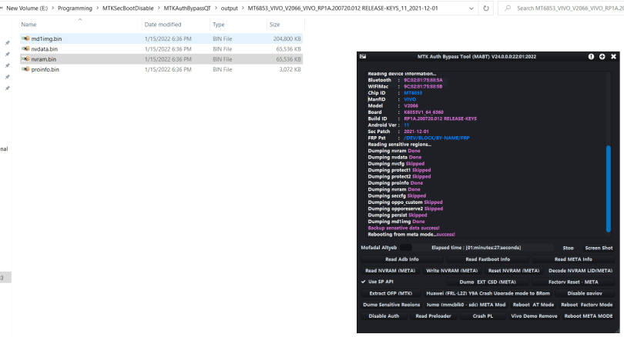Close the MTK Auth Bypass Tool window
The image size is (624, 337).
613,56
